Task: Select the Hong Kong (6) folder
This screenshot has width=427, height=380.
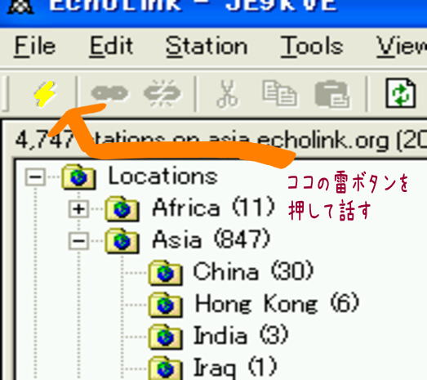Action: click(254, 304)
